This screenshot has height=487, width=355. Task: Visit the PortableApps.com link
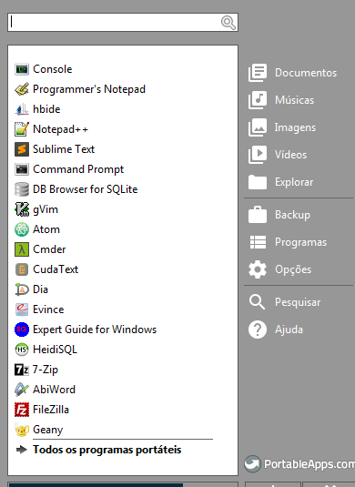pyautogui.click(x=299, y=464)
